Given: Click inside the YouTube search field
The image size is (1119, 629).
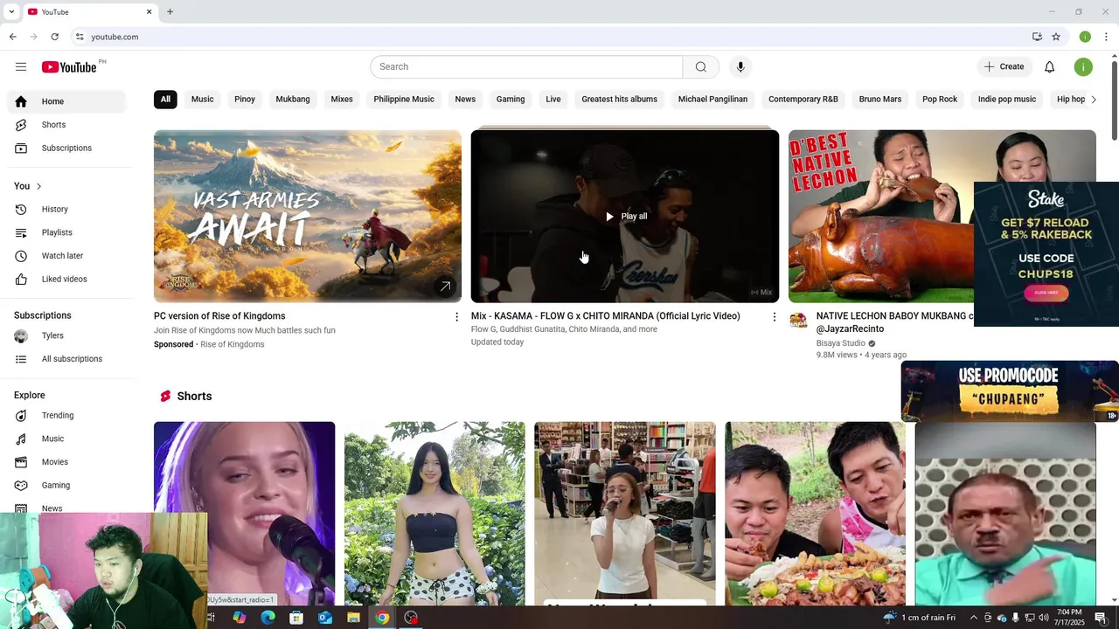Looking at the screenshot, I should (x=526, y=67).
